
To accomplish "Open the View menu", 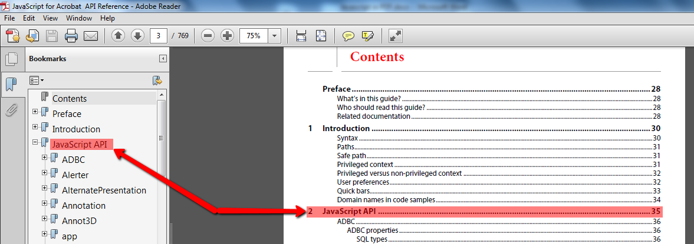I will click(51, 18).
